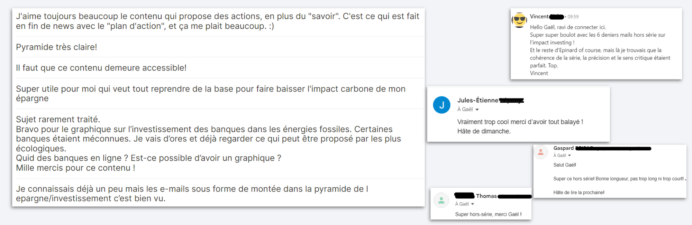This screenshot has width=692, height=225.
Task: Click Thomas sender name
Action: coord(486,196)
